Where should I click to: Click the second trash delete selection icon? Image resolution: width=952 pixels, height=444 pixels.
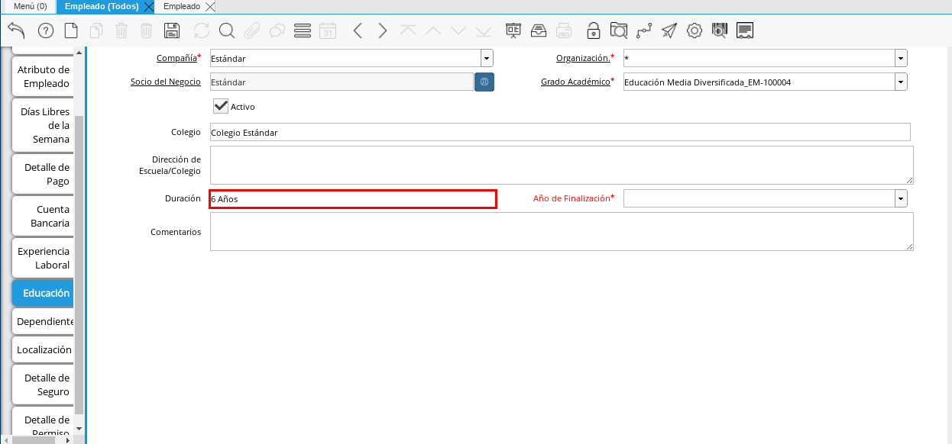tap(147, 31)
